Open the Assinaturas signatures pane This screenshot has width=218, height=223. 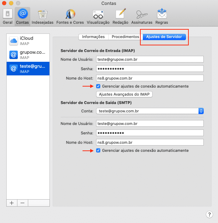pyautogui.click(x=142, y=17)
